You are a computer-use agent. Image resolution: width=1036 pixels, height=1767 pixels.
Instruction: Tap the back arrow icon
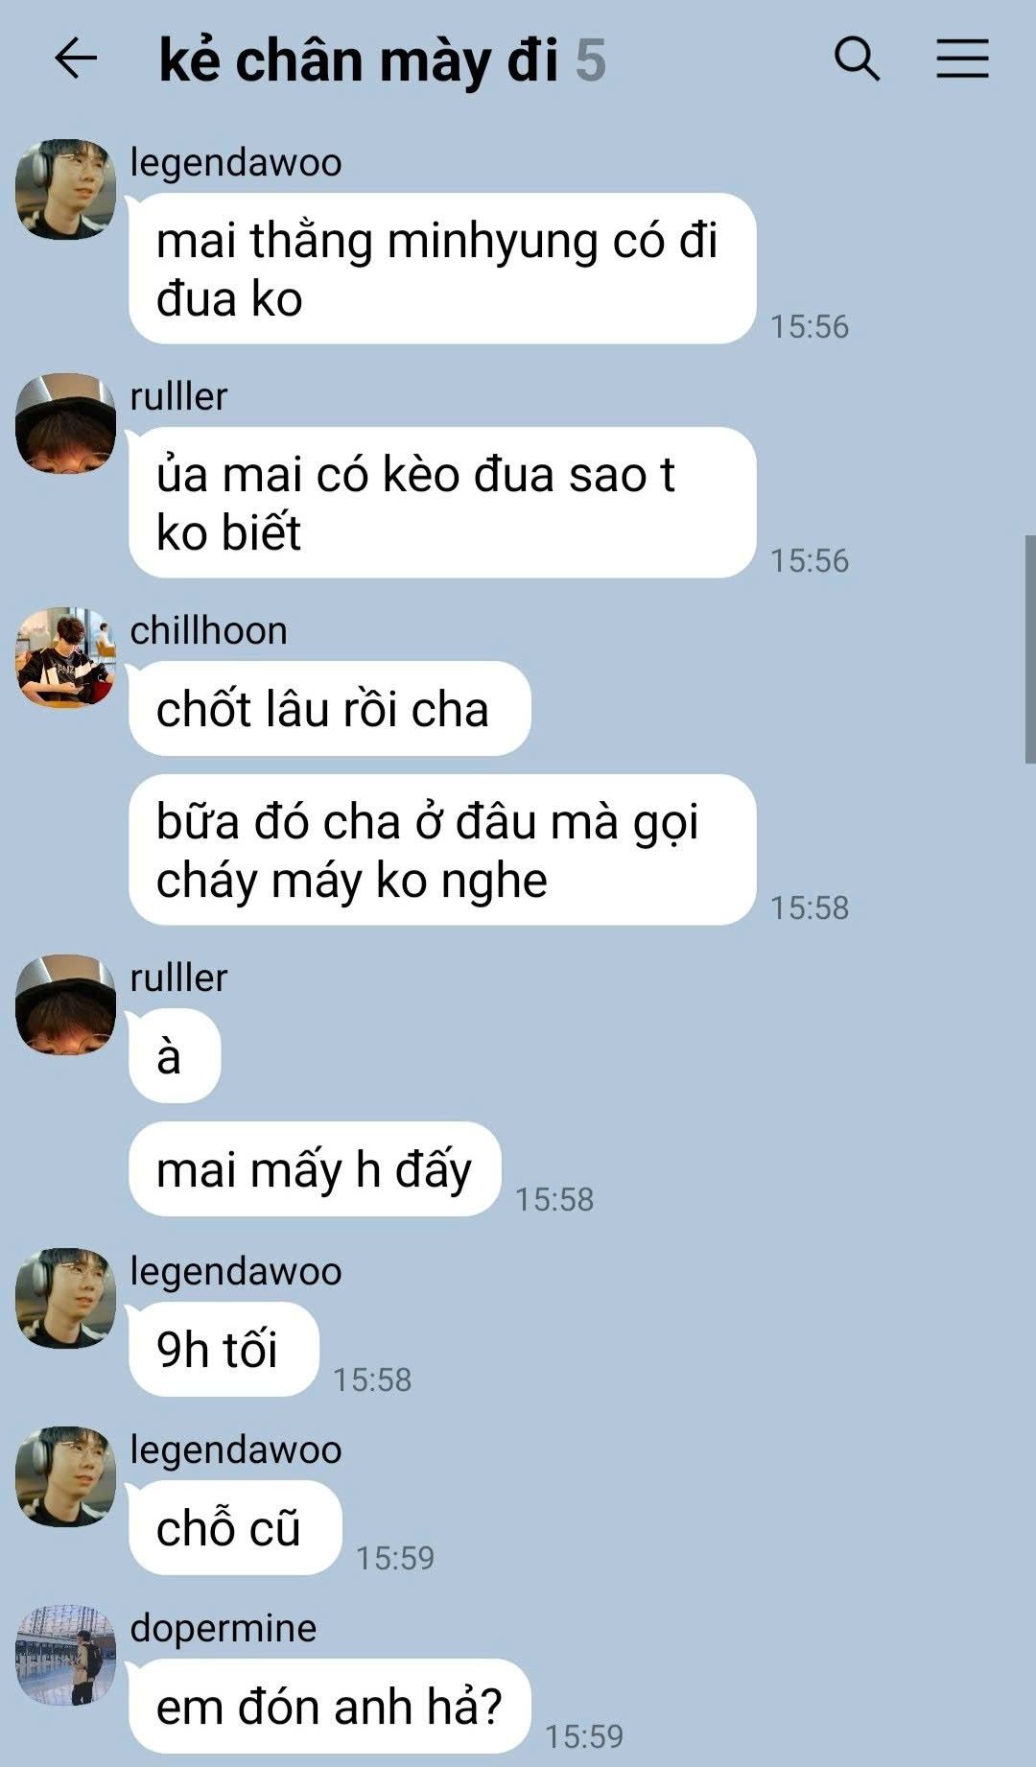tap(76, 59)
